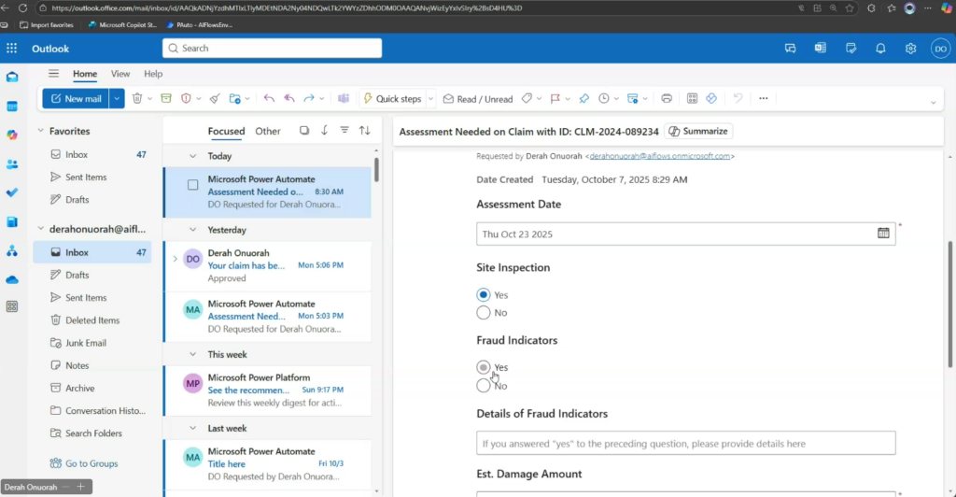Open the Settings gear in Outlook header
956x497 pixels.
[910, 49]
